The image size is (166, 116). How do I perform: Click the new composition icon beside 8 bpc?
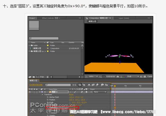[x=38, y=77]
